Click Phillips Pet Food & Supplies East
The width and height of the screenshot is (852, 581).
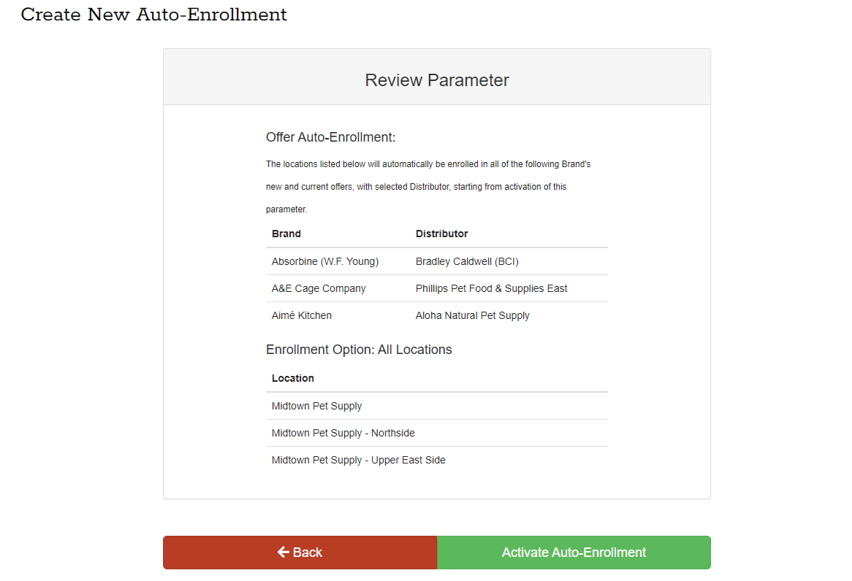tap(491, 288)
